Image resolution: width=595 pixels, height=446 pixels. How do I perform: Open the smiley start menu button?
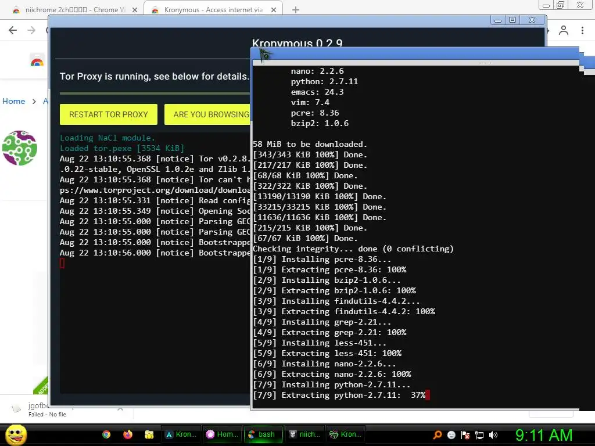click(x=16, y=434)
